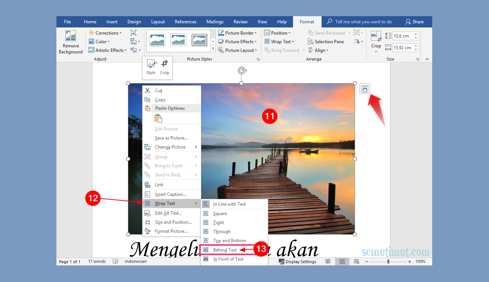Click the spelling proofing icon in status bar
489x282 pixels.
[x=115, y=261]
